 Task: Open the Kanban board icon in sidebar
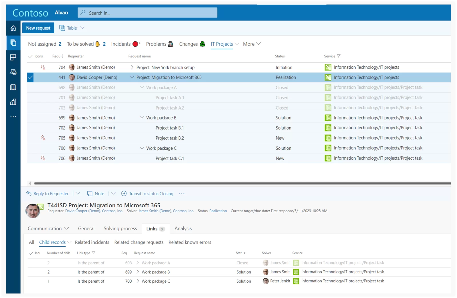(x=13, y=57)
